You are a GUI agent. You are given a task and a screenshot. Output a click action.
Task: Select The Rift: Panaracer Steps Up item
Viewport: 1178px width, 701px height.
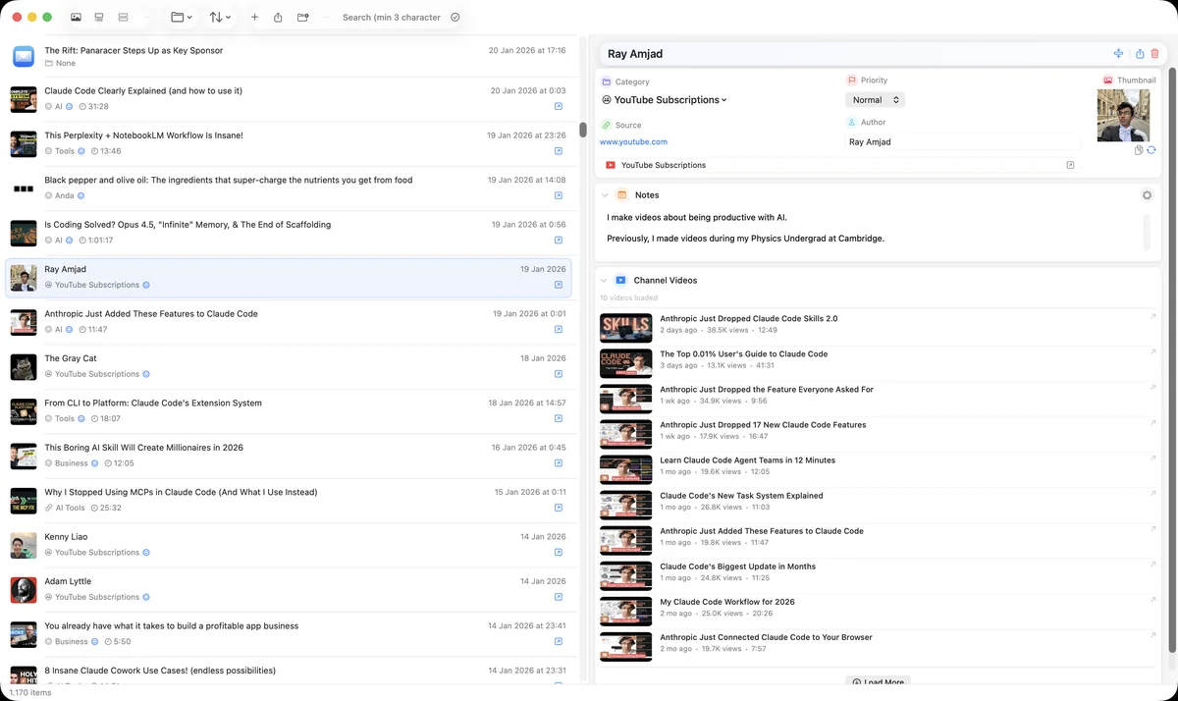click(289, 56)
